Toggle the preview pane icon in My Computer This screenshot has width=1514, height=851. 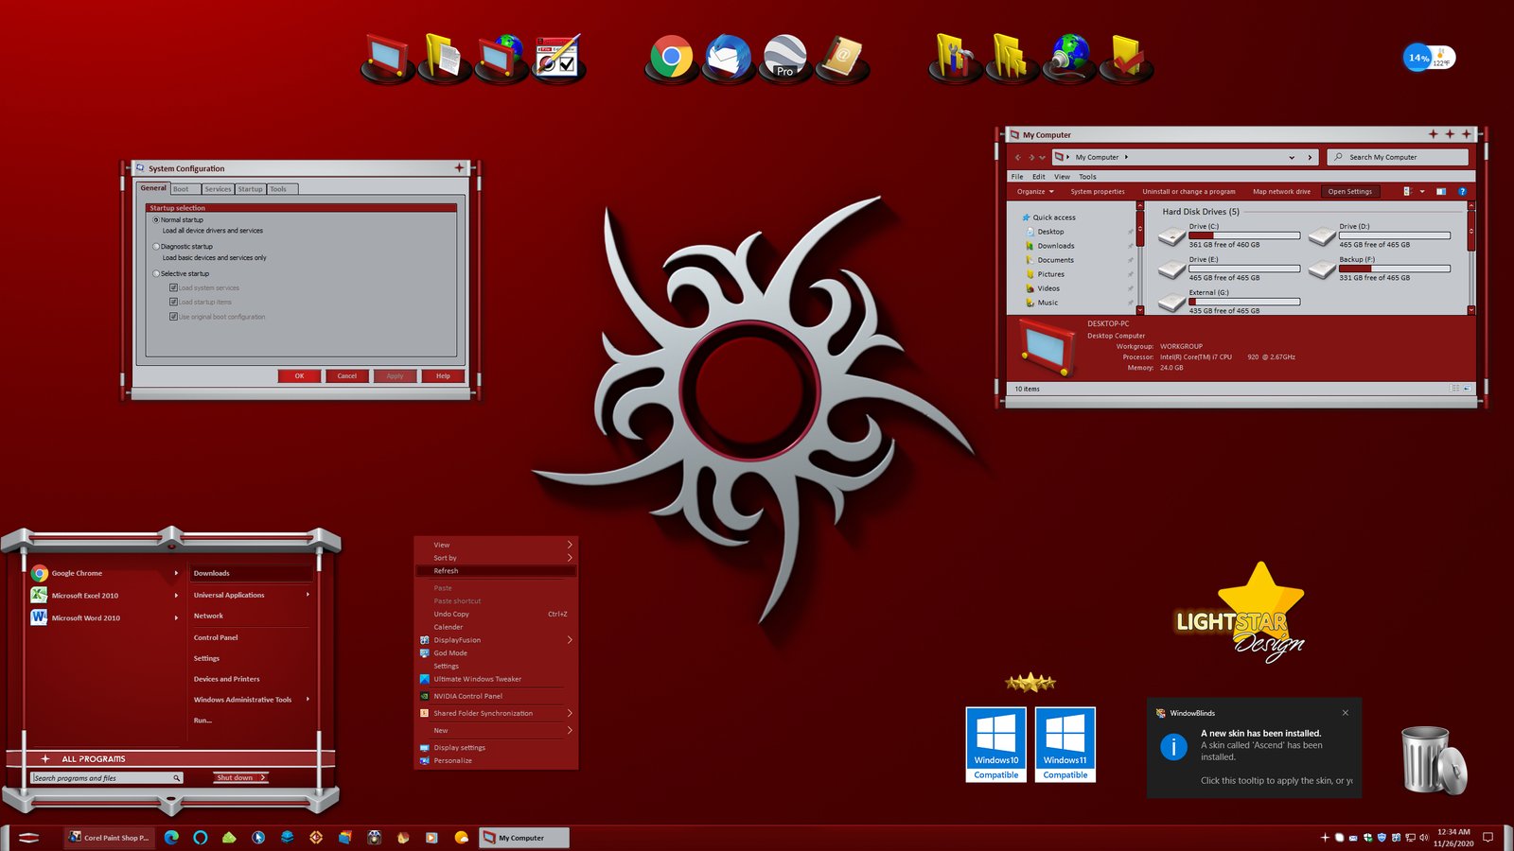1441,191
